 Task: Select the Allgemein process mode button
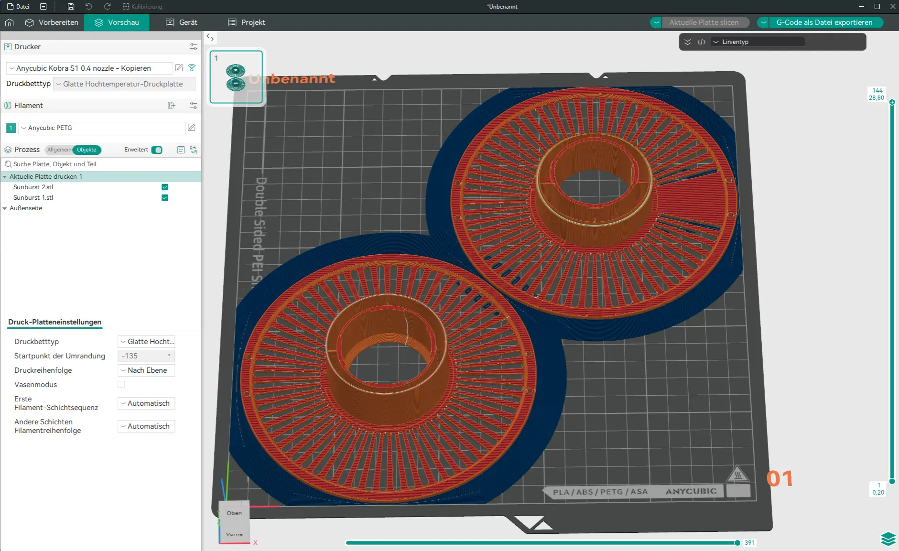pos(59,150)
